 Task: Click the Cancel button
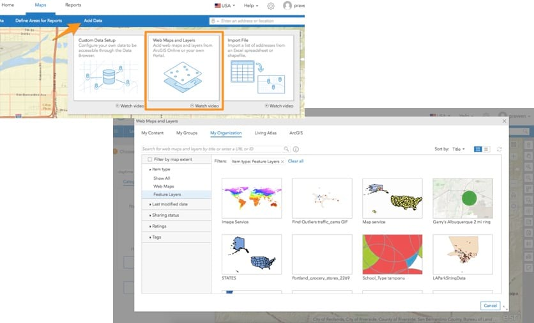click(x=491, y=306)
